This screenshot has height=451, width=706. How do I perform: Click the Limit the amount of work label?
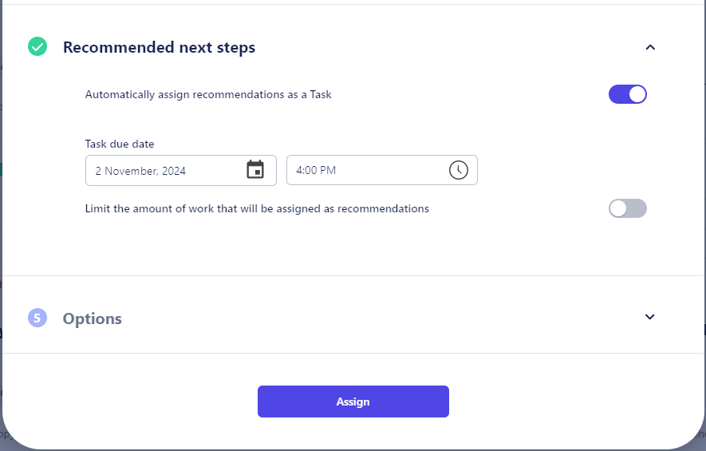tap(257, 208)
